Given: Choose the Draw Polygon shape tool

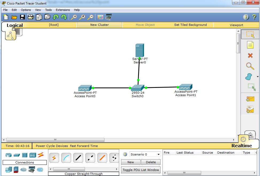Looking at the screenshot, I should (249, 77).
